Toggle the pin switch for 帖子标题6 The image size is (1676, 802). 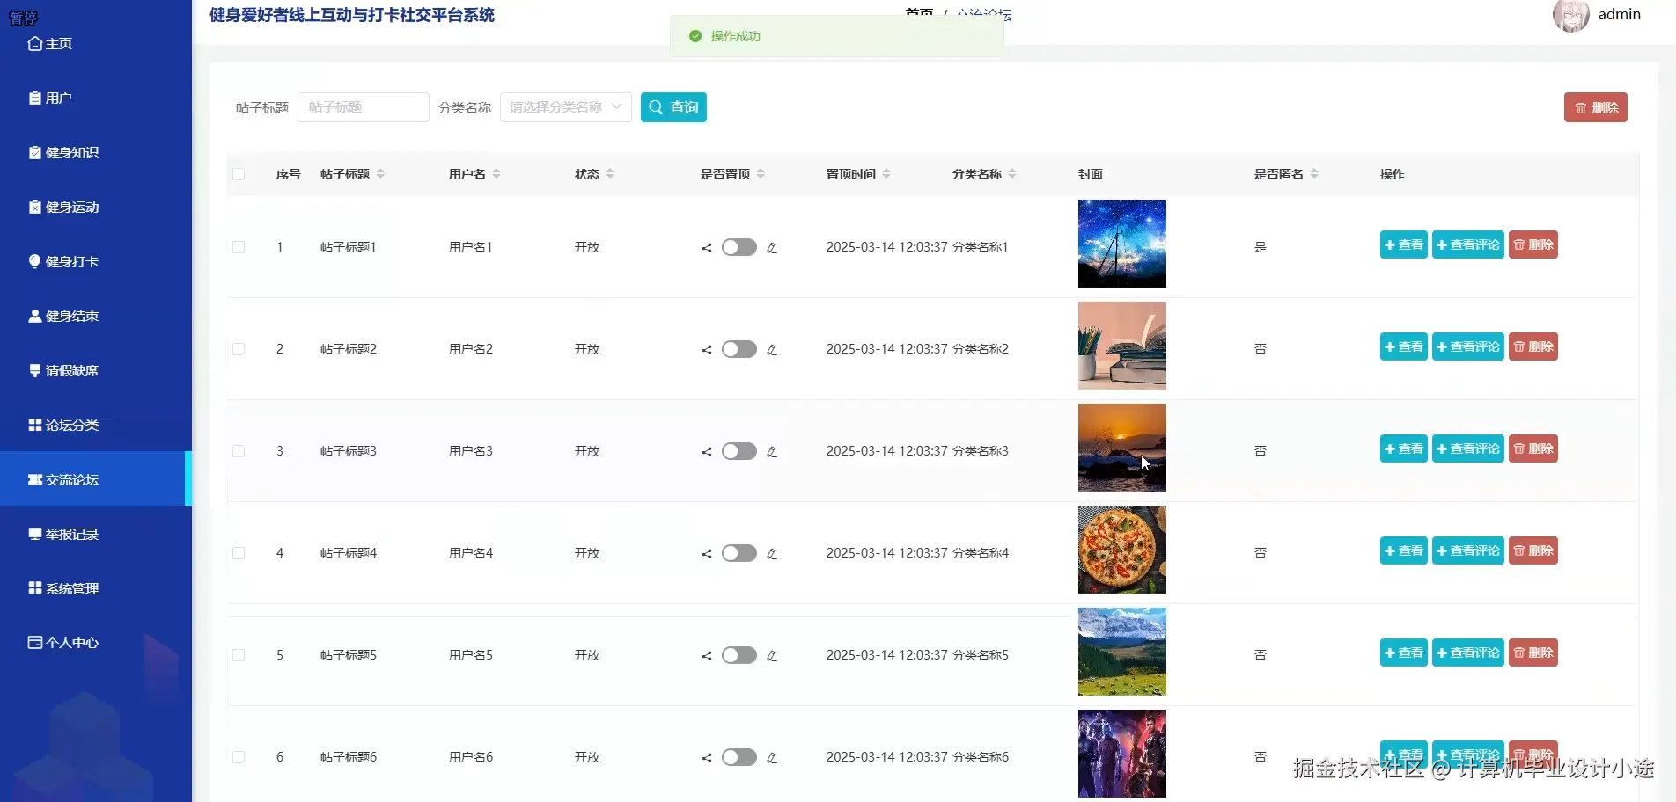[x=739, y=757]
